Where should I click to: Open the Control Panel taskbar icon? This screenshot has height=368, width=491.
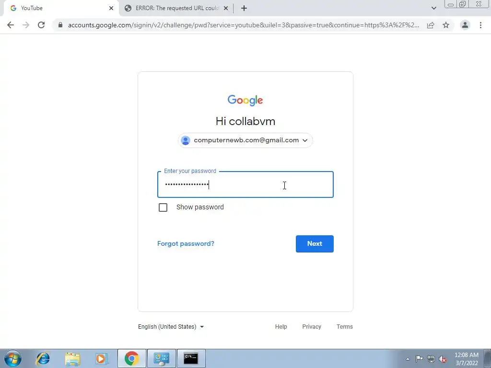tap(162, 358)
